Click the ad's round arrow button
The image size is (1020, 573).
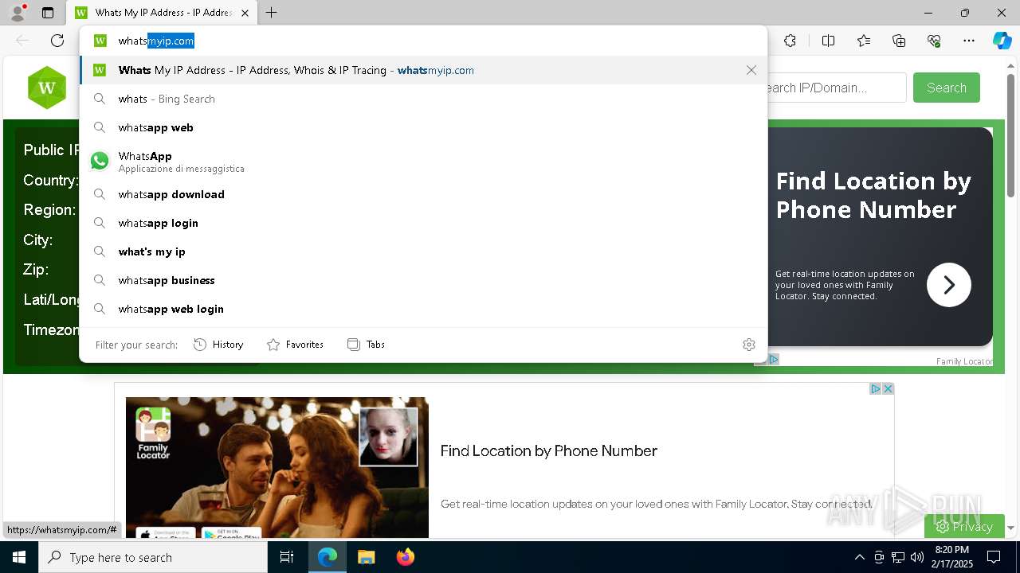[948, 285]
